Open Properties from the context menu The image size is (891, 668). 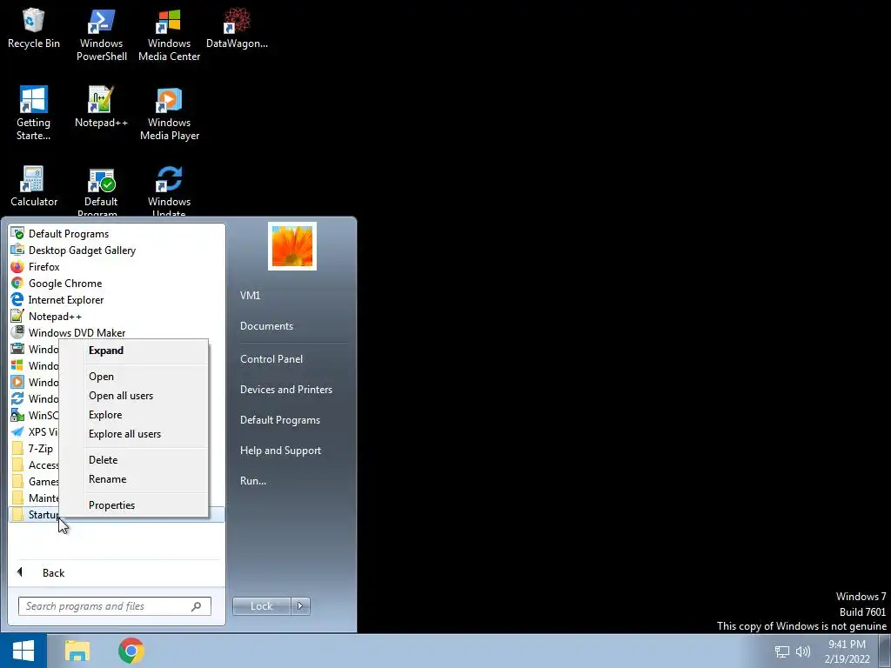tap(133, 505)
